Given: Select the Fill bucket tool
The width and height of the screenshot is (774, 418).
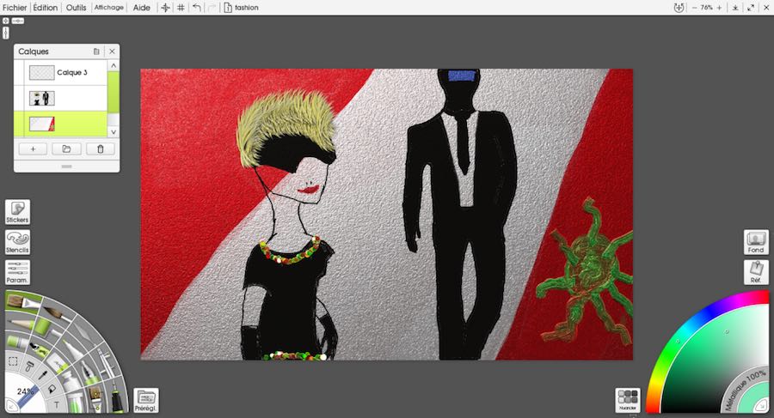Looking at the screenshot, I should point(52,389).
